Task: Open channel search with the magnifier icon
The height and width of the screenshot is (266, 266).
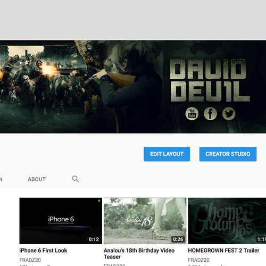Action: [x=76, y=179]
